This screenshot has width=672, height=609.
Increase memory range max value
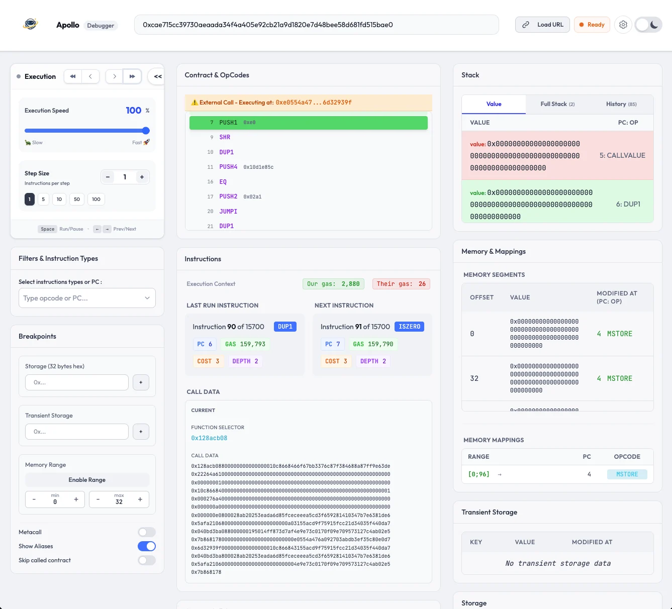[140, 499]
